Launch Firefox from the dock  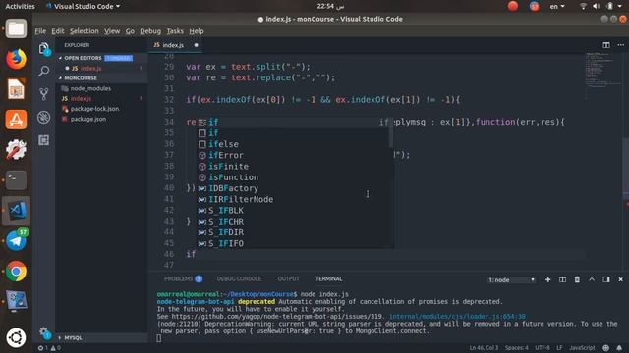(16, 59)
